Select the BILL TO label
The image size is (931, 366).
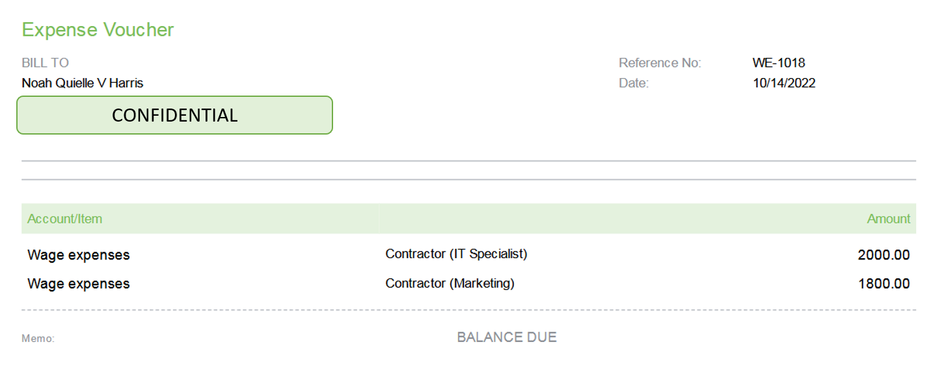pyautogui.click(x=45, y=63)
